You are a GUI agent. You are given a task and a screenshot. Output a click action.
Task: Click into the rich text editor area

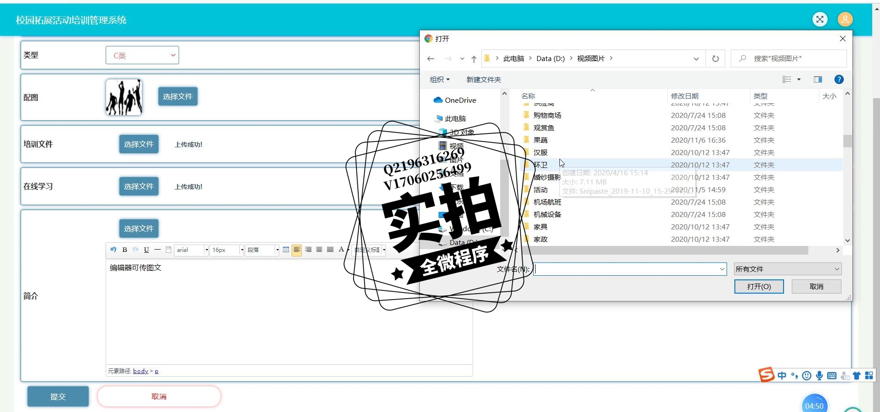pyautogui.click(x=289, y=311)
